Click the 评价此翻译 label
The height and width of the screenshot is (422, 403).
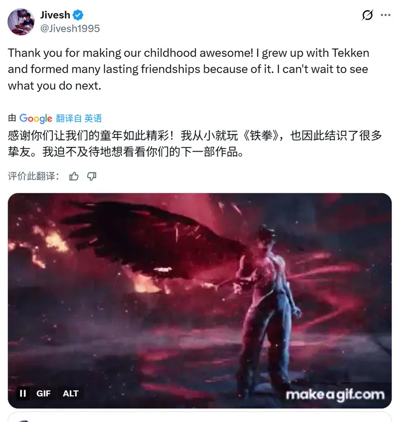click(x=33, y=176)
